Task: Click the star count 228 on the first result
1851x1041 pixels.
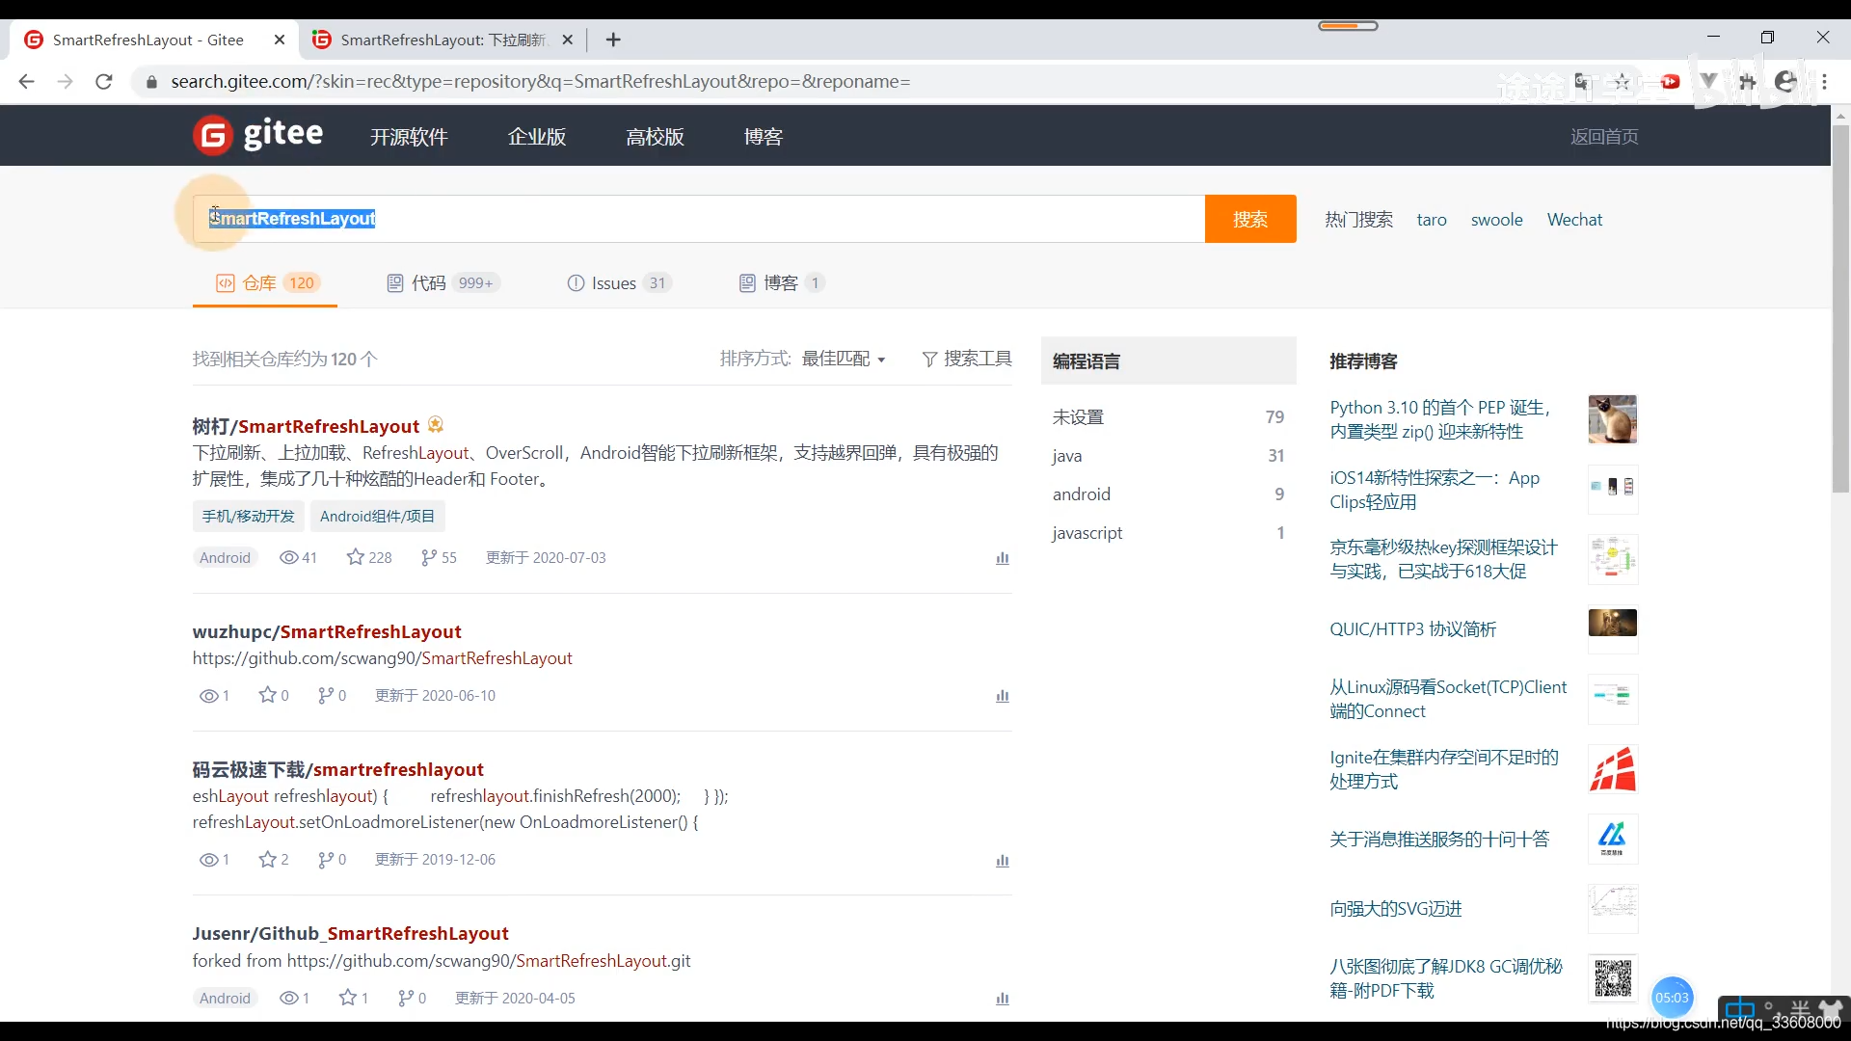Action: [369, 557]
